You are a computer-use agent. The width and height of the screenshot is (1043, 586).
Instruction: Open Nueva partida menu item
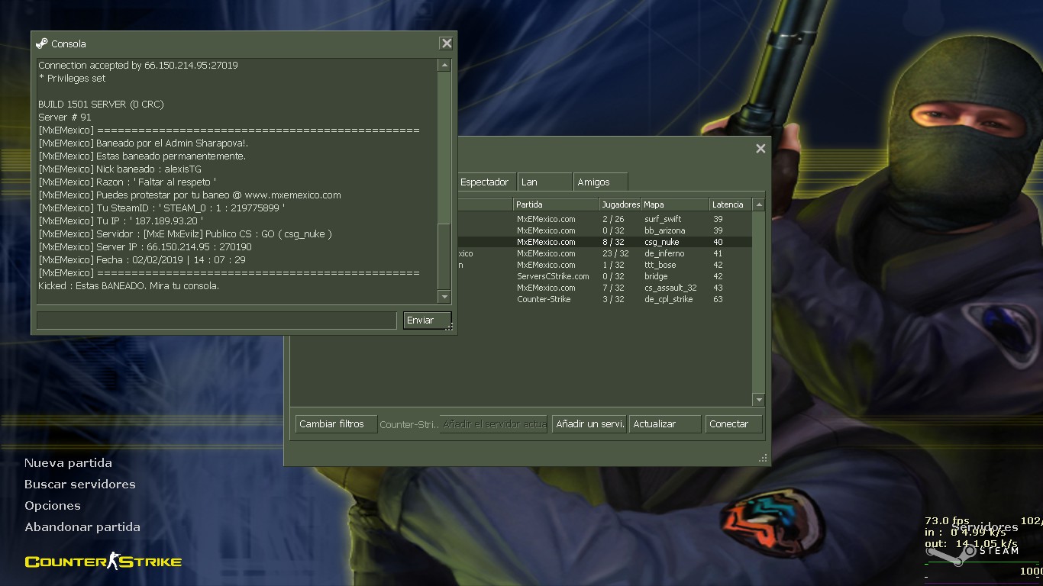[x=68, y=463]
